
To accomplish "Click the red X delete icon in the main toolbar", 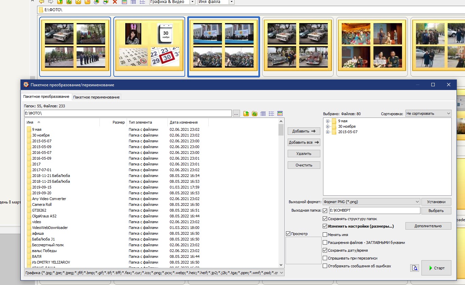I will tap(115, 2).
